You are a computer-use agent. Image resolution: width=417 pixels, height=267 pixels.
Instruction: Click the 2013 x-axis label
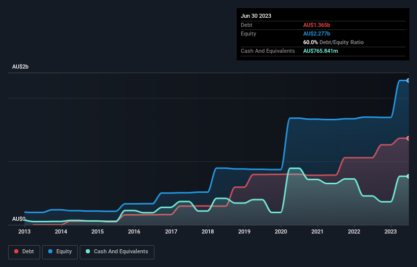click(24, 231)
